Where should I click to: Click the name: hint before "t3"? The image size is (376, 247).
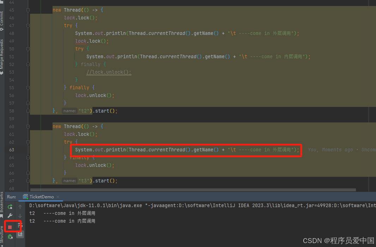click(x=69, y=181)
